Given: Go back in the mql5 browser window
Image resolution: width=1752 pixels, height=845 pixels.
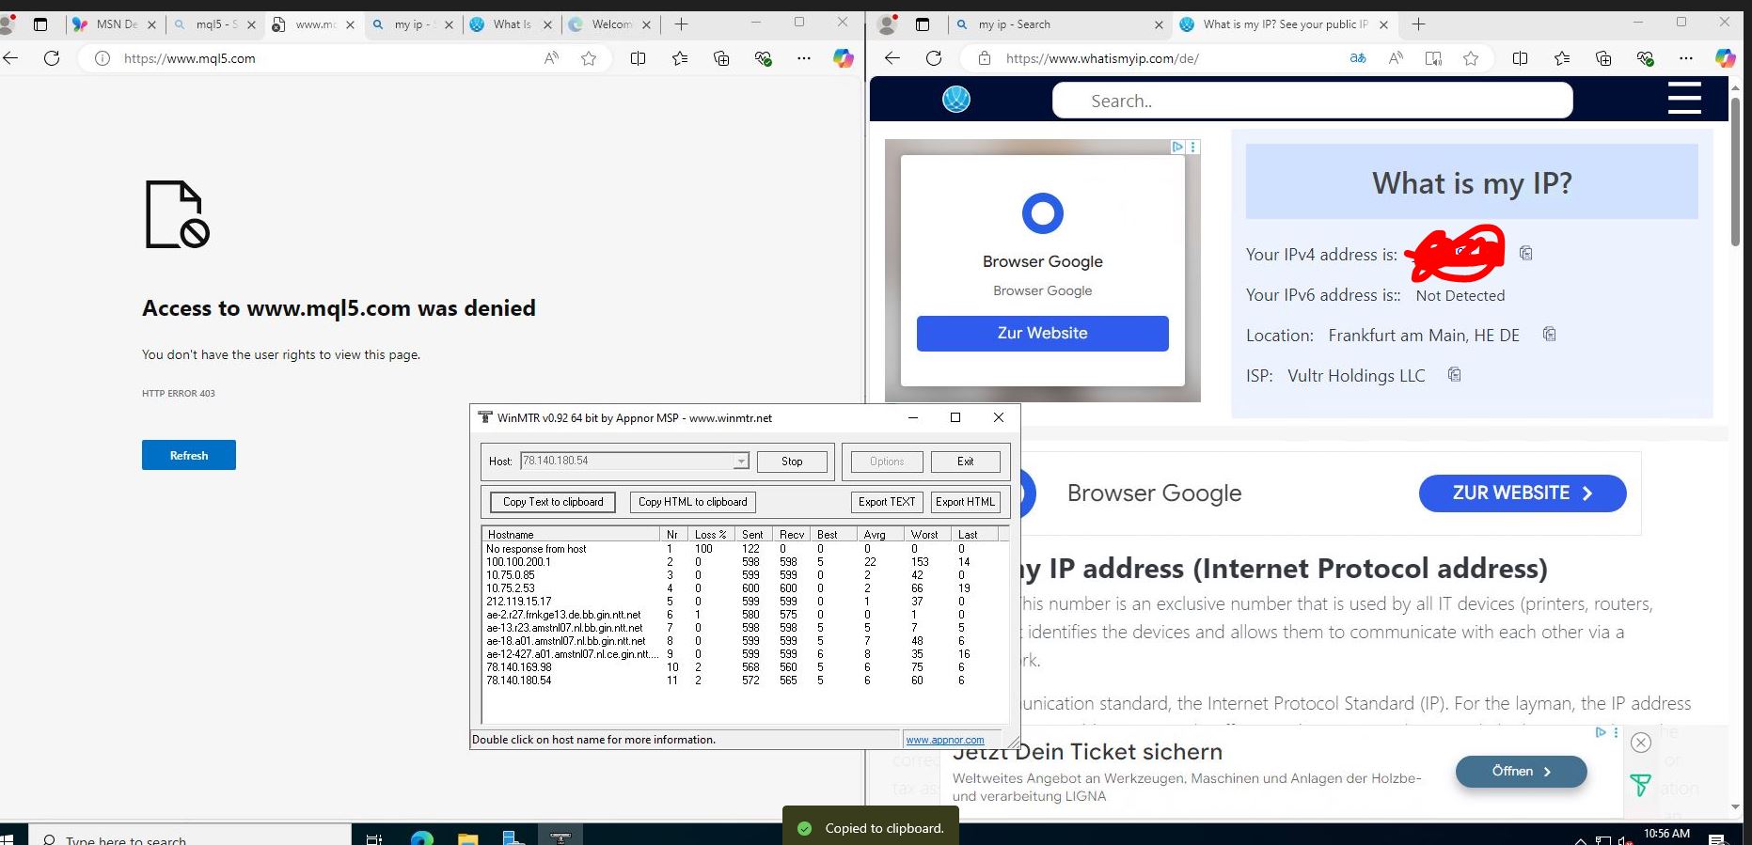Looking at the screenshot, I should (10, 58).
